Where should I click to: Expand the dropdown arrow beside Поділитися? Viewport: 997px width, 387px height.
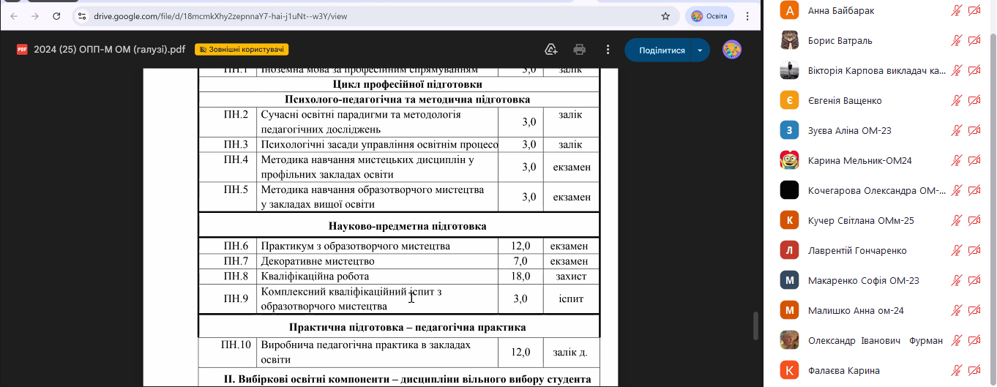701,50
